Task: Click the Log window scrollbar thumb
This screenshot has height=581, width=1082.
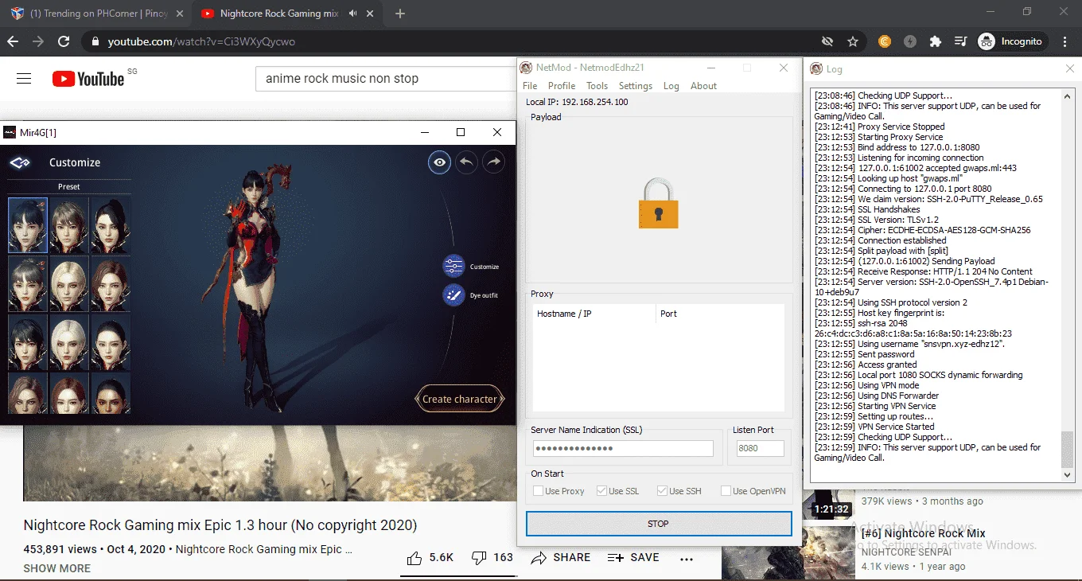Action: point(1068,450)
